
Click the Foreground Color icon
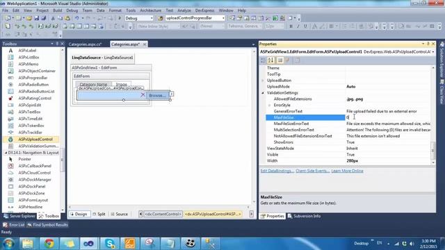coord(315,26)
